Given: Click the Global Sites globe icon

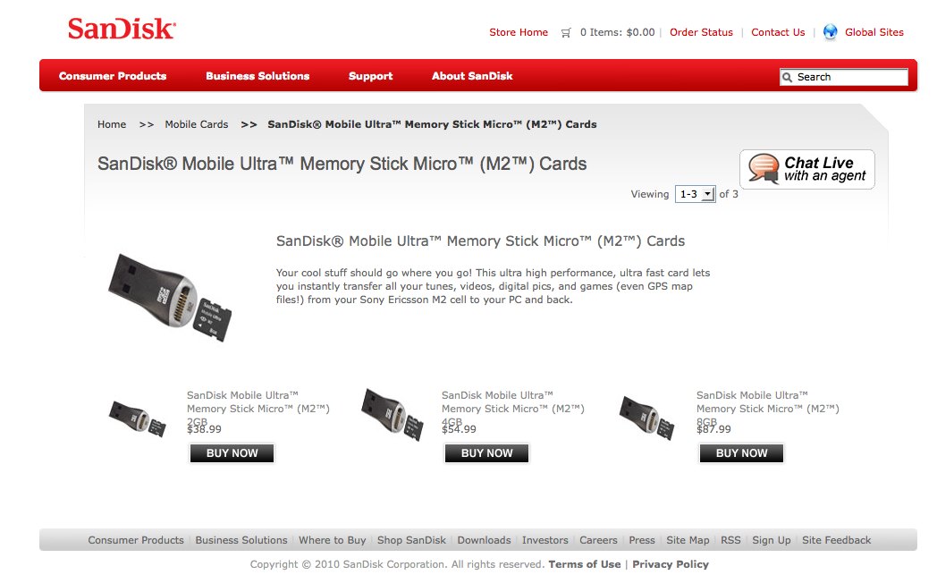Looking at the screenshot, I should (830, 32).
